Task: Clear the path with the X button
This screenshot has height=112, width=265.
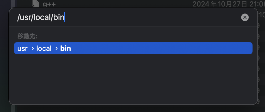Action: 245,17
